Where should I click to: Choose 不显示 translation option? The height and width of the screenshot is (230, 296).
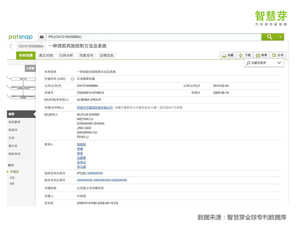click(x=14, y=172)
